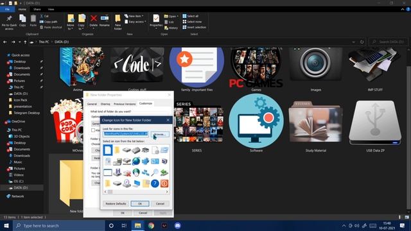The image size is (411, 231).
Task: Open Google Chrome from the taskbar
Action: 151,225
